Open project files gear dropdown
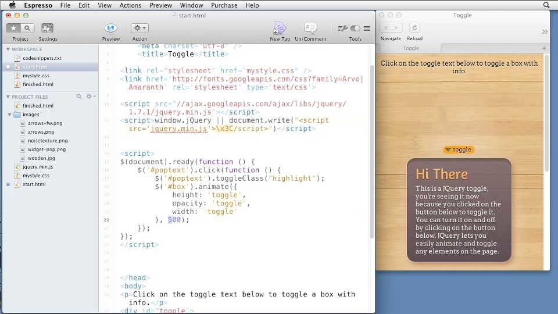Screen dimensions: 558x314 [x=91, y=97]
